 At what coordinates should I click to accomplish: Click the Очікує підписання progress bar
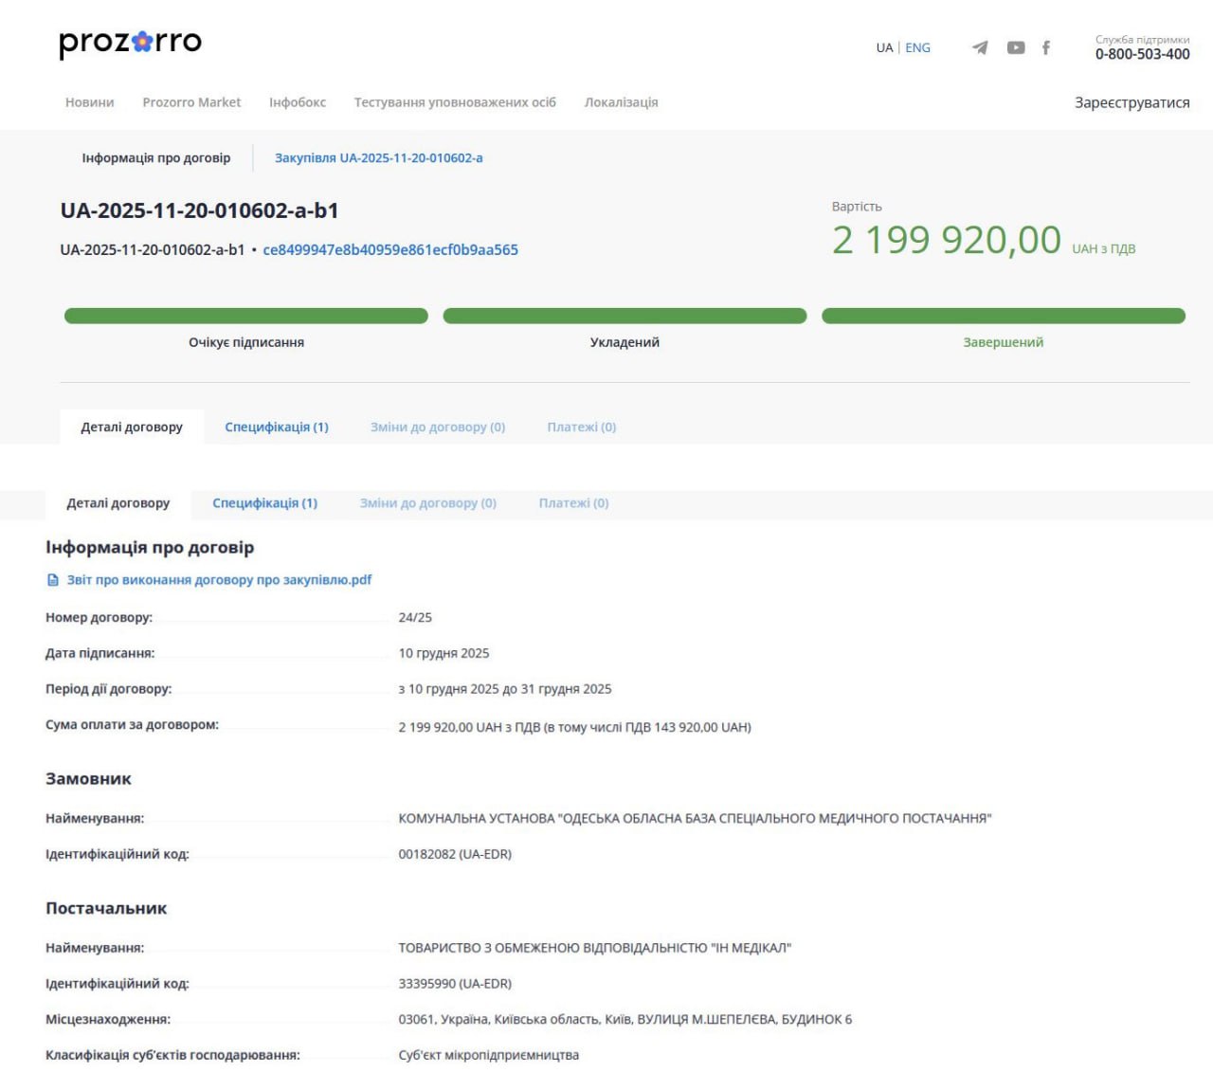click(246, 317)
